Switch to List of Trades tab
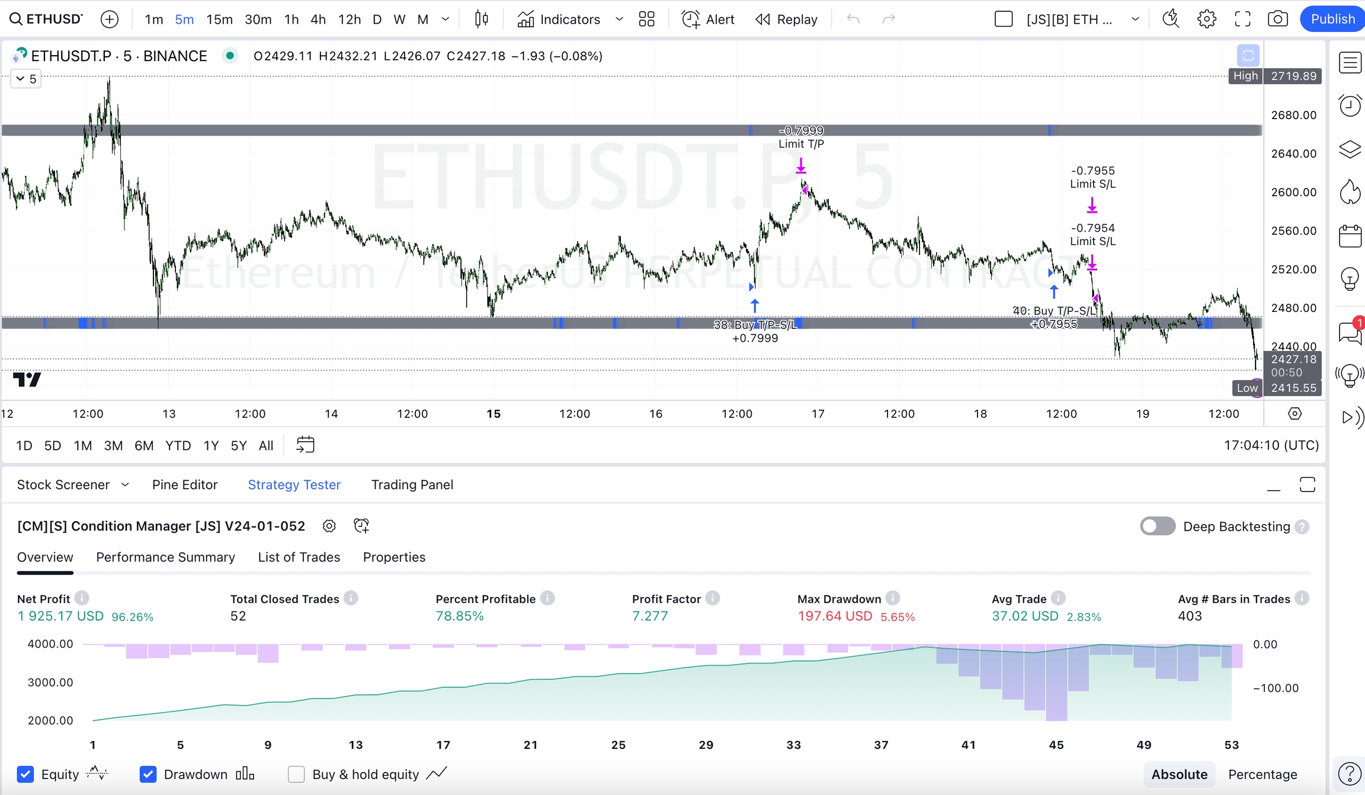1365x795 pixels. pyautogui.click(x=299, y=557)
